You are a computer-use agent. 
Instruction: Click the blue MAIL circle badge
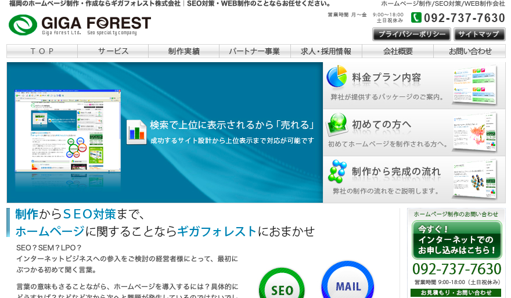point(348,281)
